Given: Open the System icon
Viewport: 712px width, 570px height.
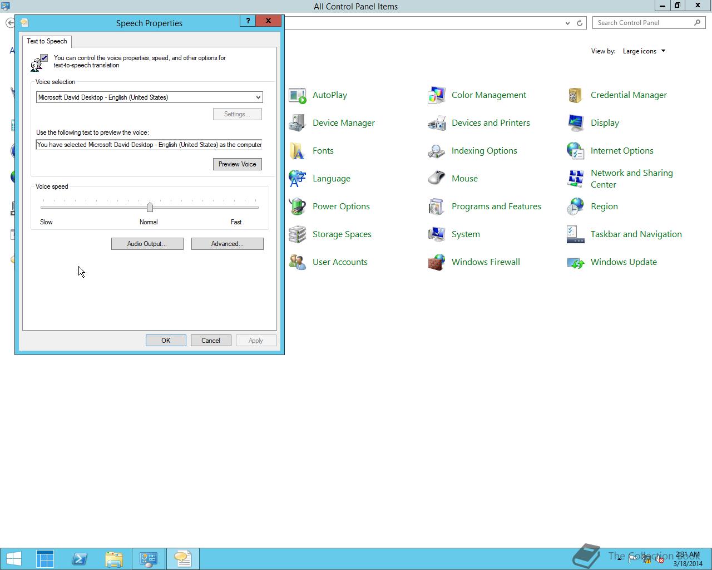Looking at the screenshot, I should point(437,234).
